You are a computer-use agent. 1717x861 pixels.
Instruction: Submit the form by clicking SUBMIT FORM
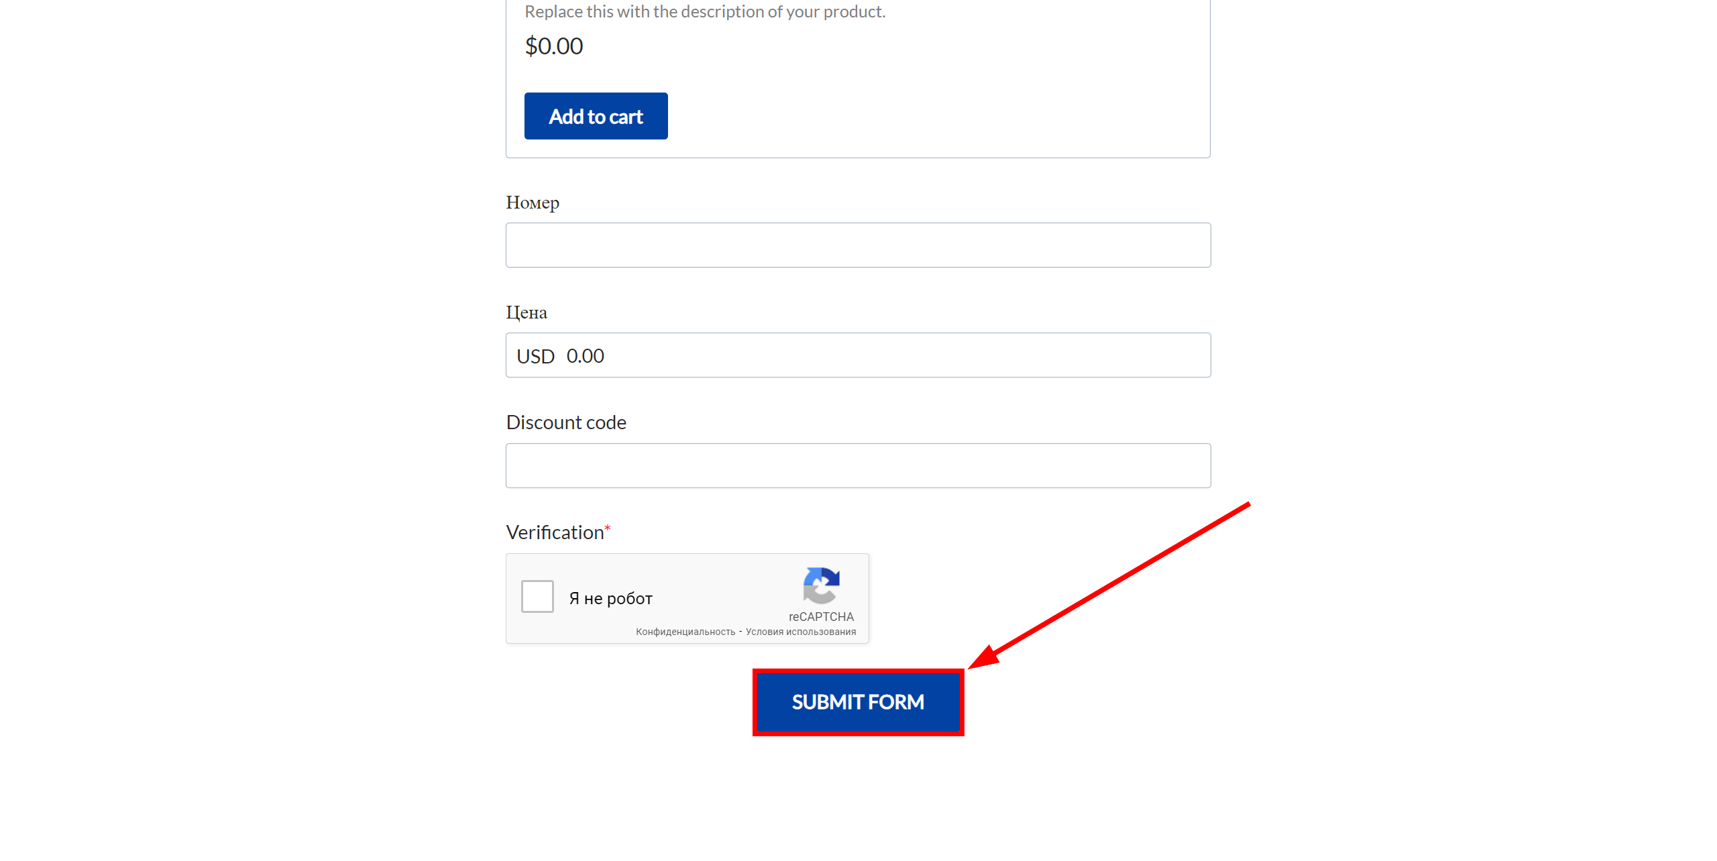858,702
